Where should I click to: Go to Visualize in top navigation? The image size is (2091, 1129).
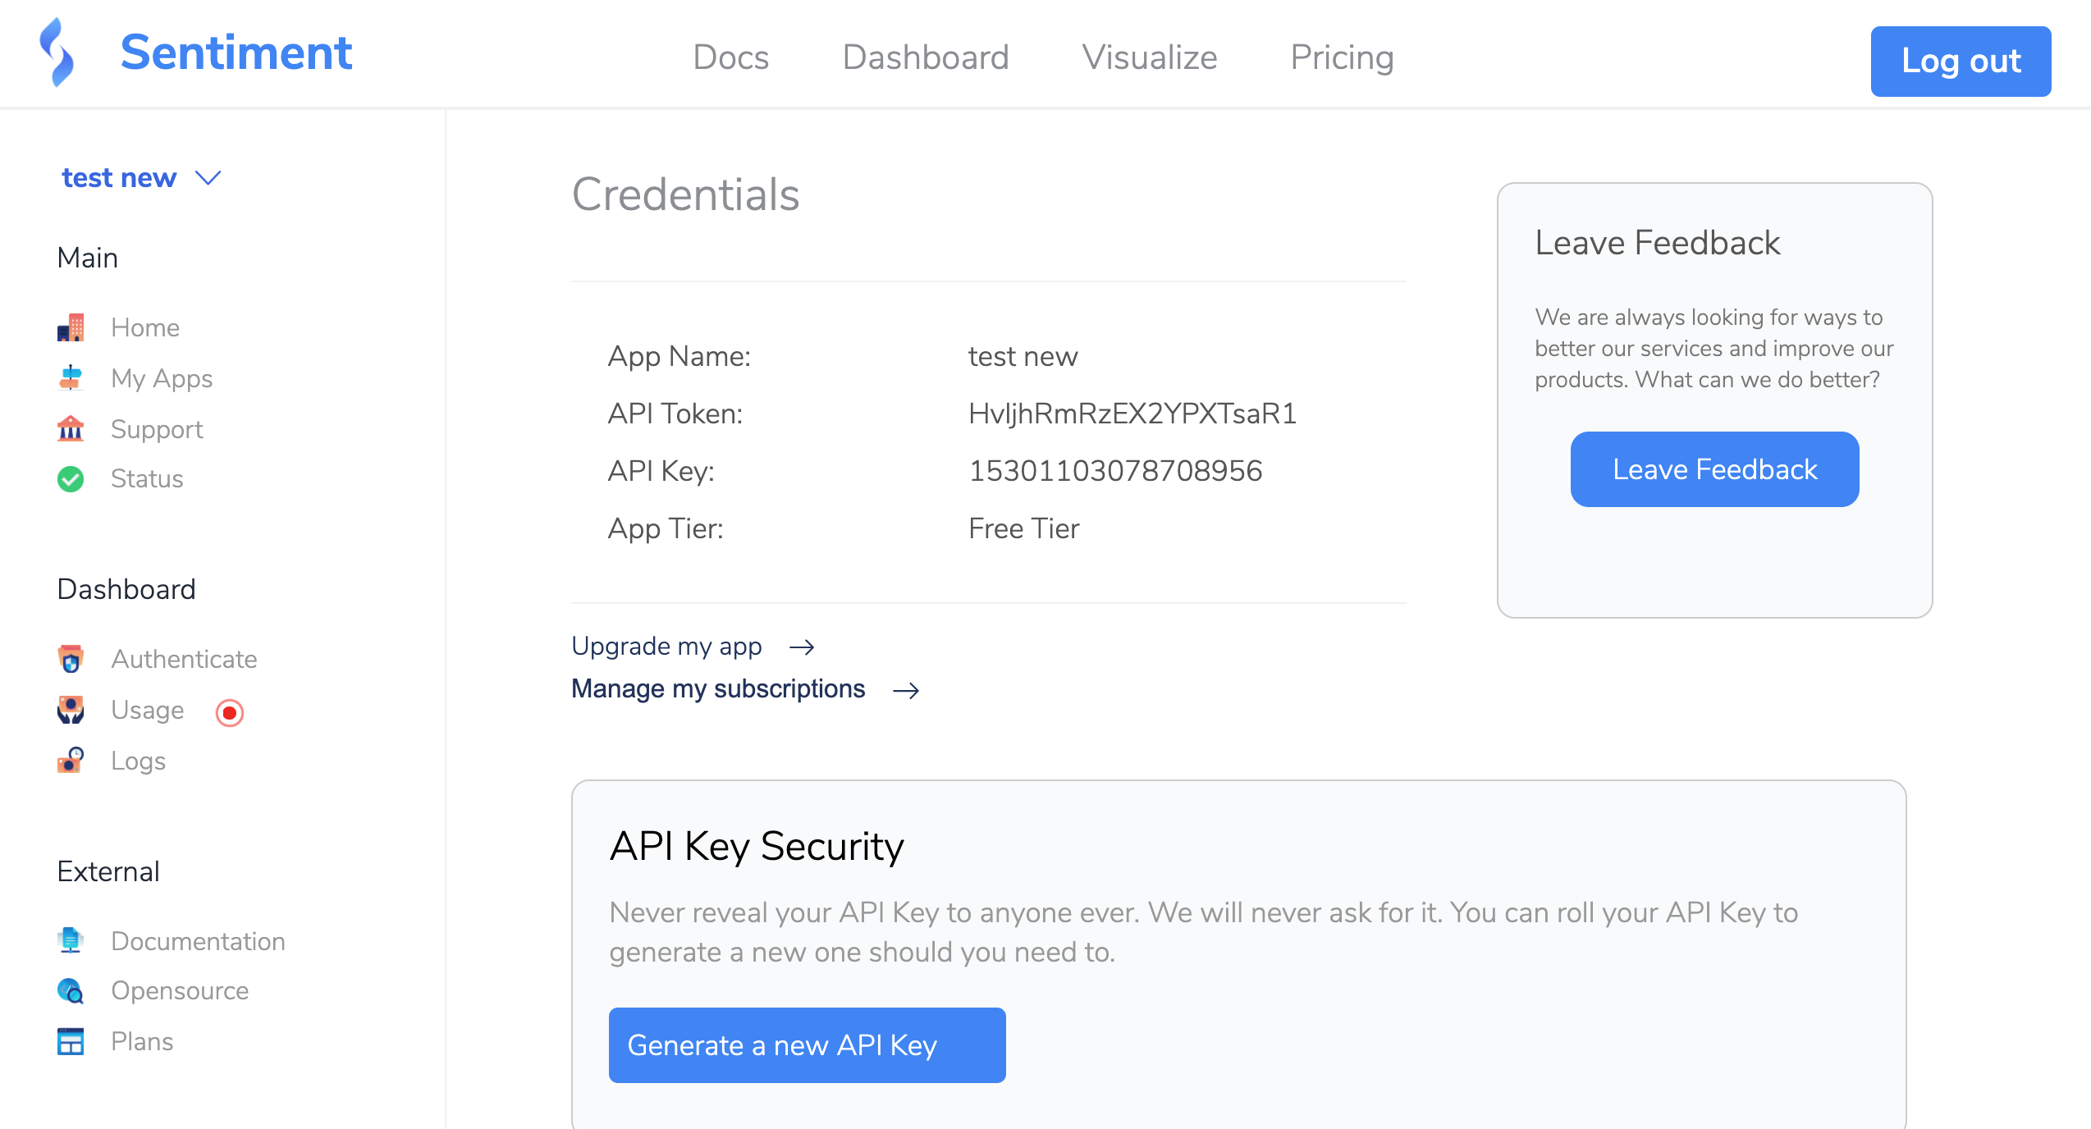pyautogui.click(x=1149, y=57)
